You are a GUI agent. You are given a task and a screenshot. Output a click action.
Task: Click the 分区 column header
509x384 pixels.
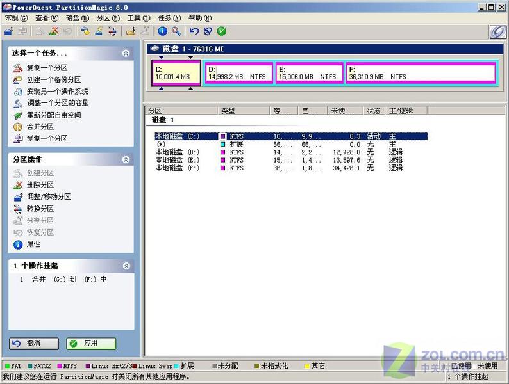(x=181, y=111)
